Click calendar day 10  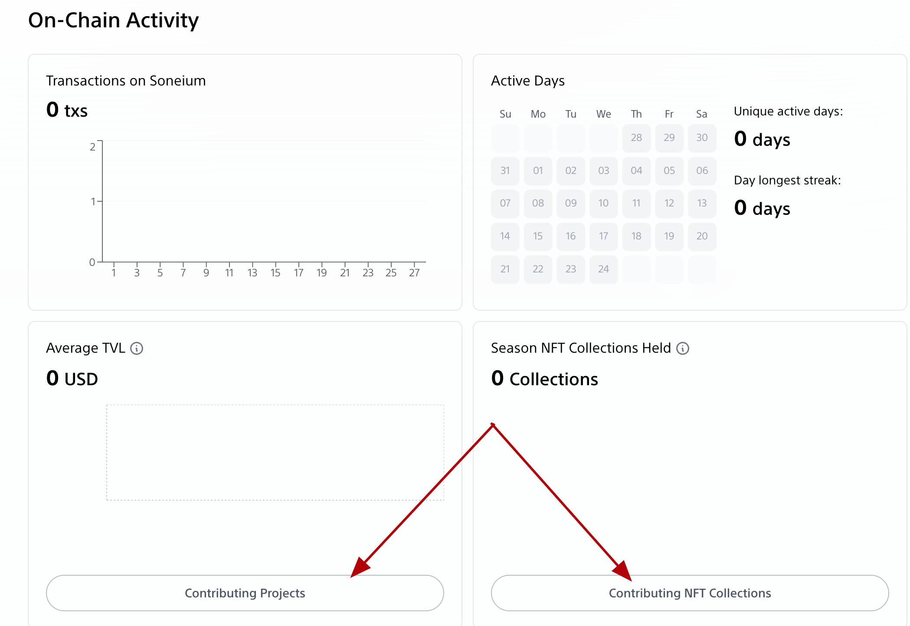(603, 203)
